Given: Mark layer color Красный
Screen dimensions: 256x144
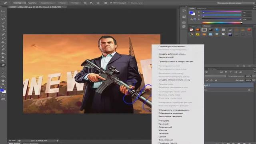Looking at the screenshot, I should [x=164, y=124].
